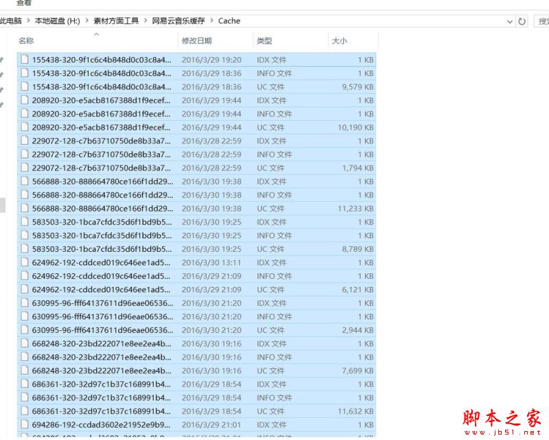Switch to the 查看 ribbon tab
This screenshot has height=440, width=549.
[24, 3]
